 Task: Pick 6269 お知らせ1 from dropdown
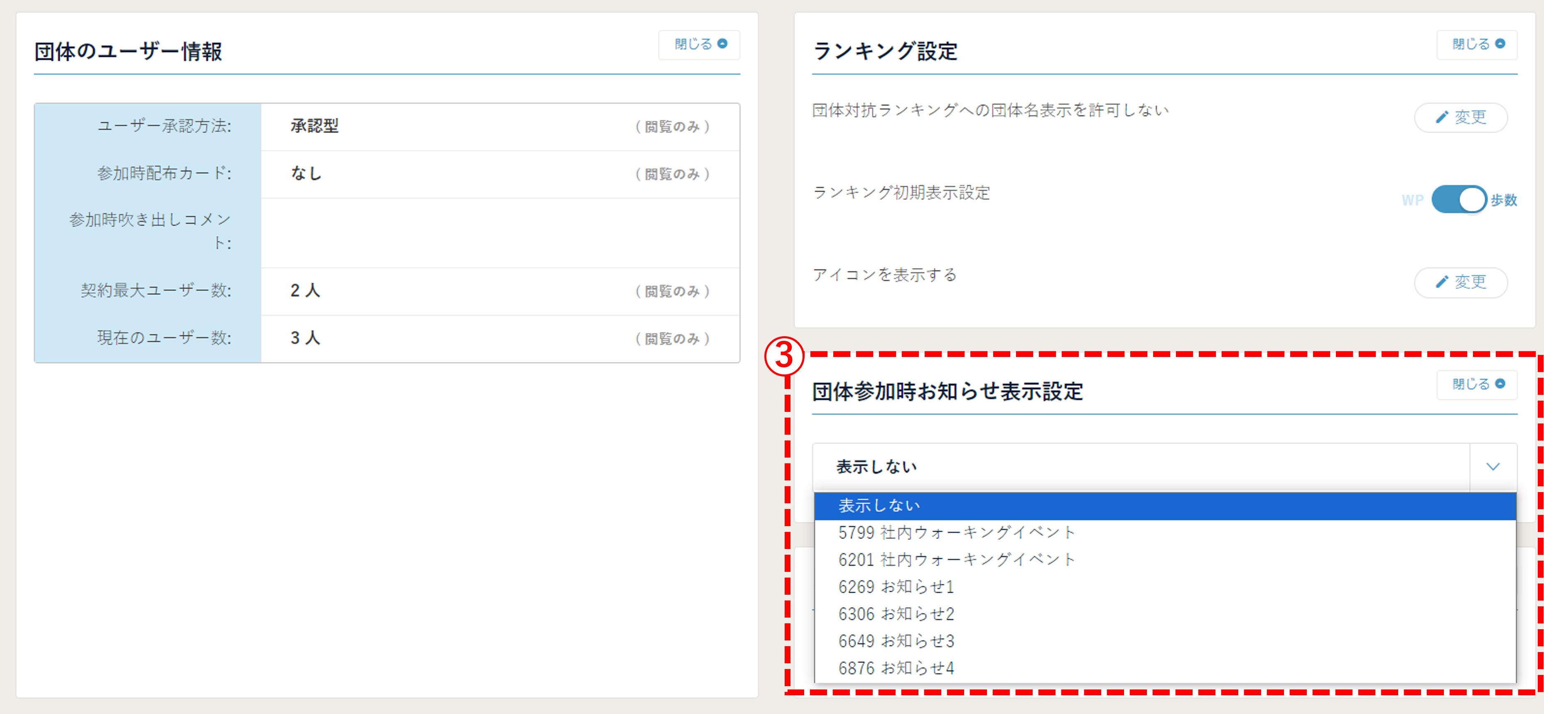click(x=896, y=587)
